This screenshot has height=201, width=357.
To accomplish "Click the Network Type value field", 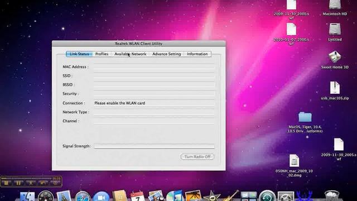I will click(x=154, y=112).
